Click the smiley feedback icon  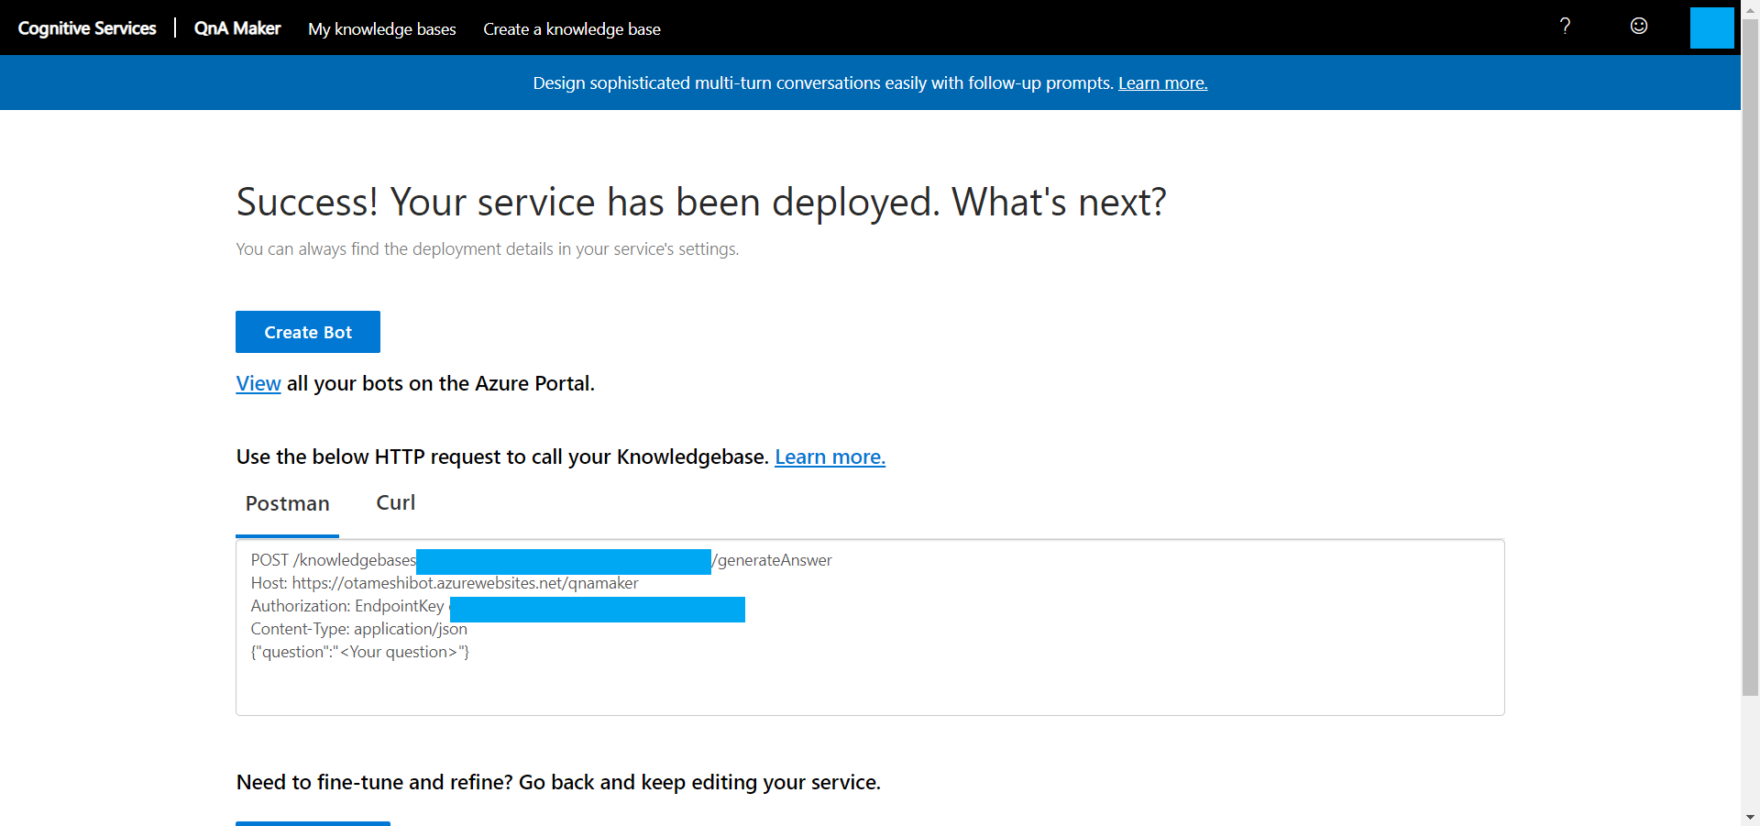coord(1638,27)
